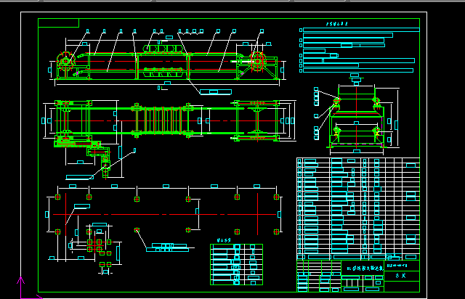Click the drawing title in the title block
This screenshot has width=465, height=299.
click(x=365, y=269)
